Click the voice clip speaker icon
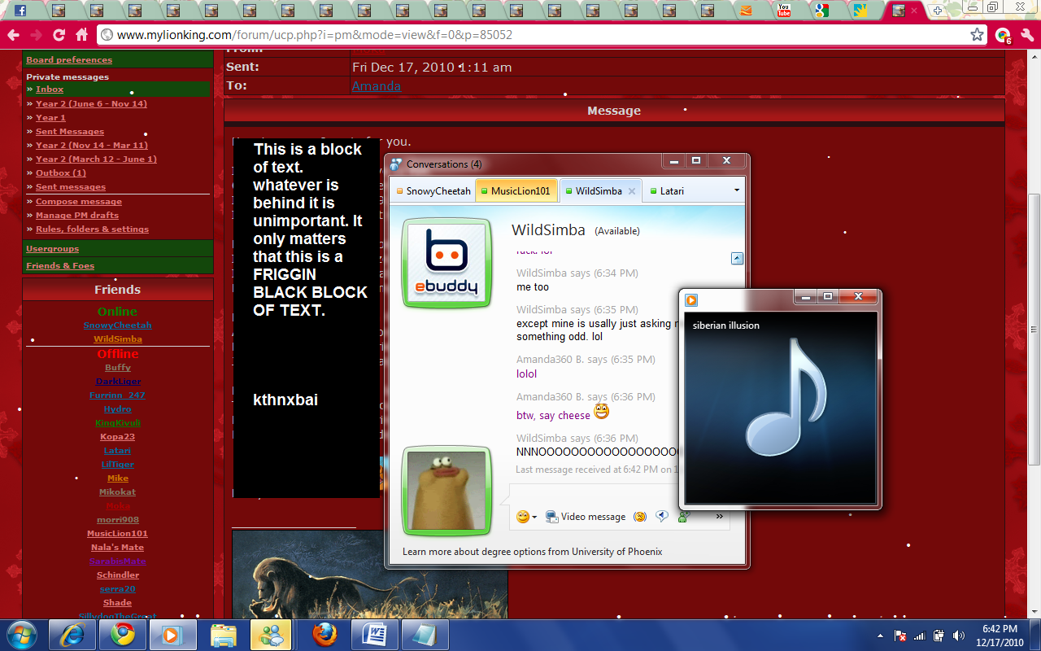Image resolution: width=1041 pixels, height=651 pixels. click(662, 516)
